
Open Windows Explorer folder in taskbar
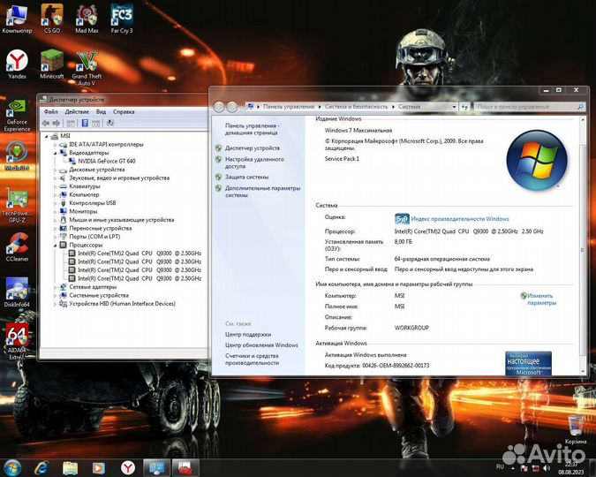coord(70,467)
